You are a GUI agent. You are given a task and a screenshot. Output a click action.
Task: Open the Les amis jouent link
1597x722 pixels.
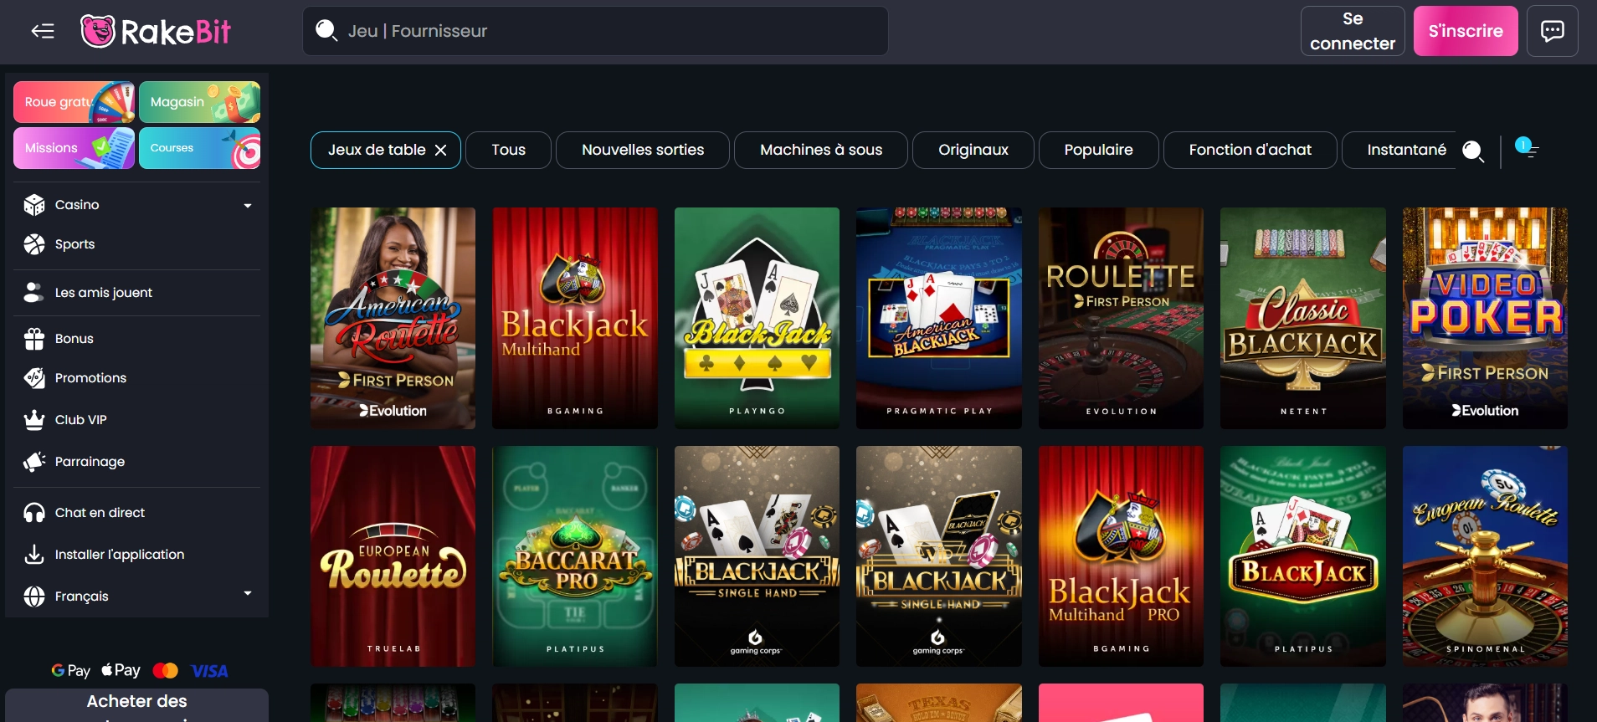coord(104,293)
